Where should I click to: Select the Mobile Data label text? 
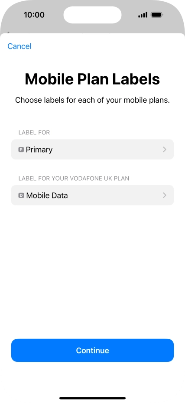click(47, 195)
